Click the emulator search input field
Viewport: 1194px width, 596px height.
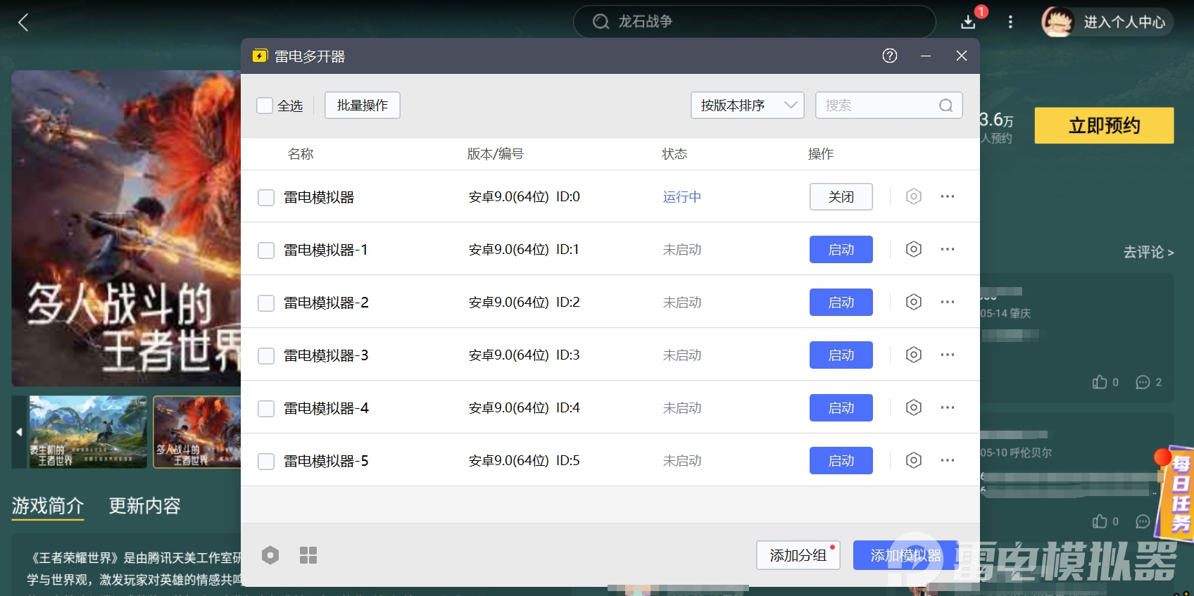[880, 106]
